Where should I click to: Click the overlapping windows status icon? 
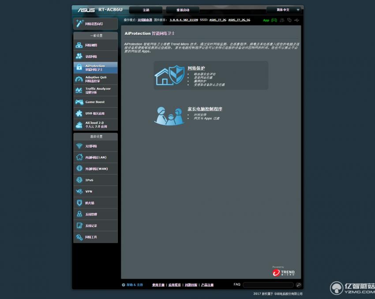[289, 20]
